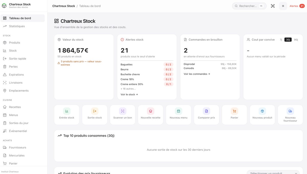Create a Nouvelle recette via chef hat icon

point(151,111)
